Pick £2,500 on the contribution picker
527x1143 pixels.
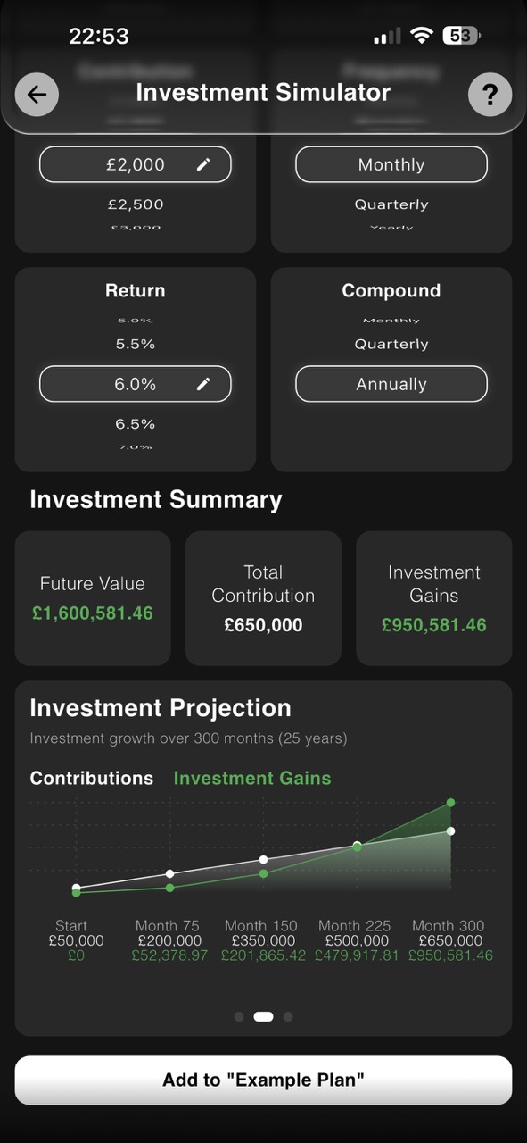pos(135,204)
